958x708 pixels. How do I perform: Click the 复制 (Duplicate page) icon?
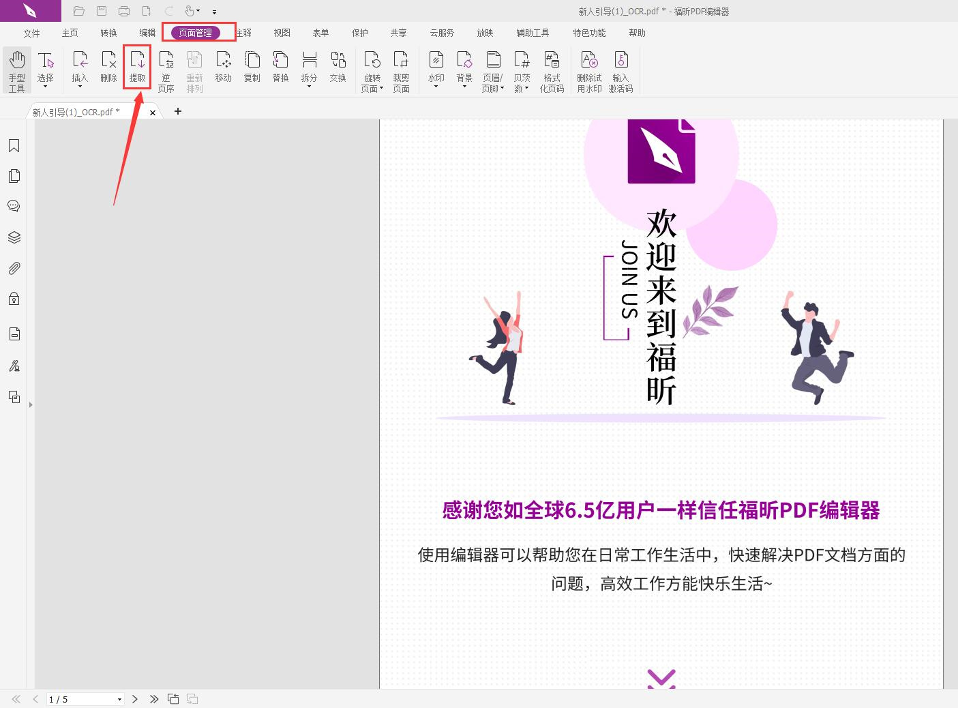tap(252, 66)
